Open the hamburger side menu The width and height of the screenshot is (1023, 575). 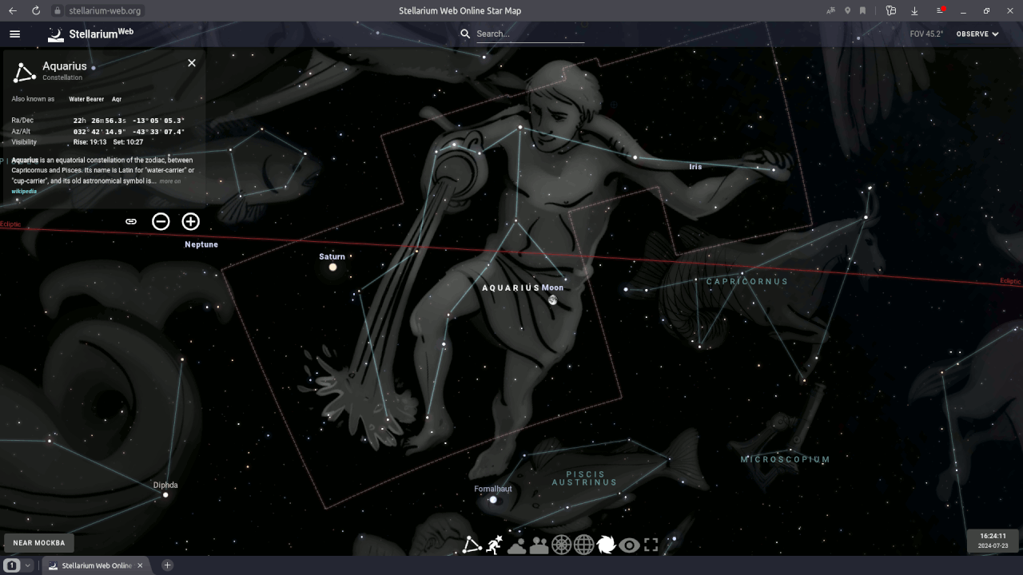(x=14, y=34)
